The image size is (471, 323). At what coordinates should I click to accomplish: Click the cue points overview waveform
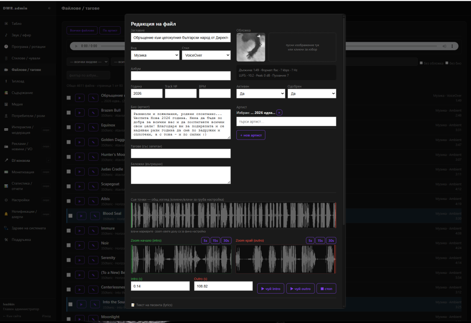tap(233, 215)
